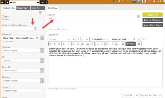Open the Format dropdown
The width and height of the screenshot is (165, 98).
tap(59, 39)
